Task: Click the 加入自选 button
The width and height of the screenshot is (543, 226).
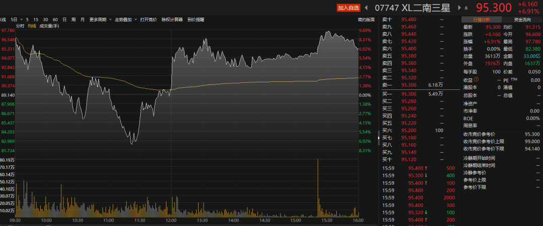Action: 348,8
